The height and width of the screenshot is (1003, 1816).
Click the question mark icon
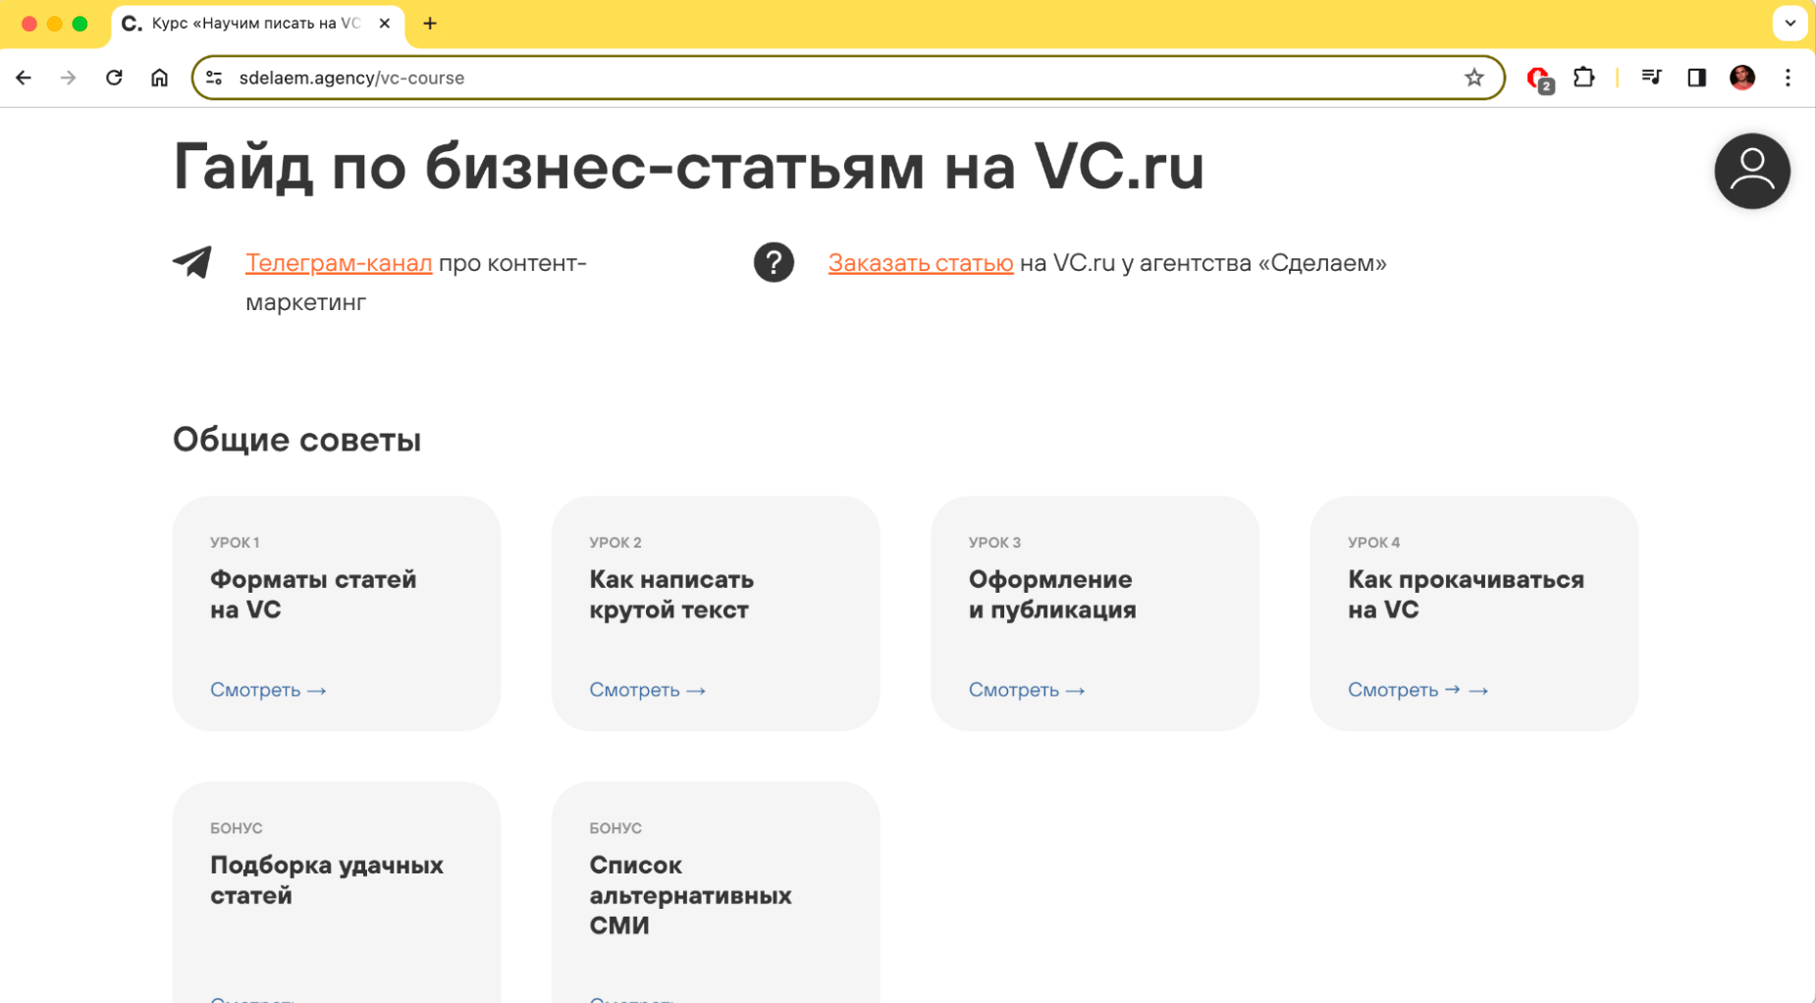[774, 262]
